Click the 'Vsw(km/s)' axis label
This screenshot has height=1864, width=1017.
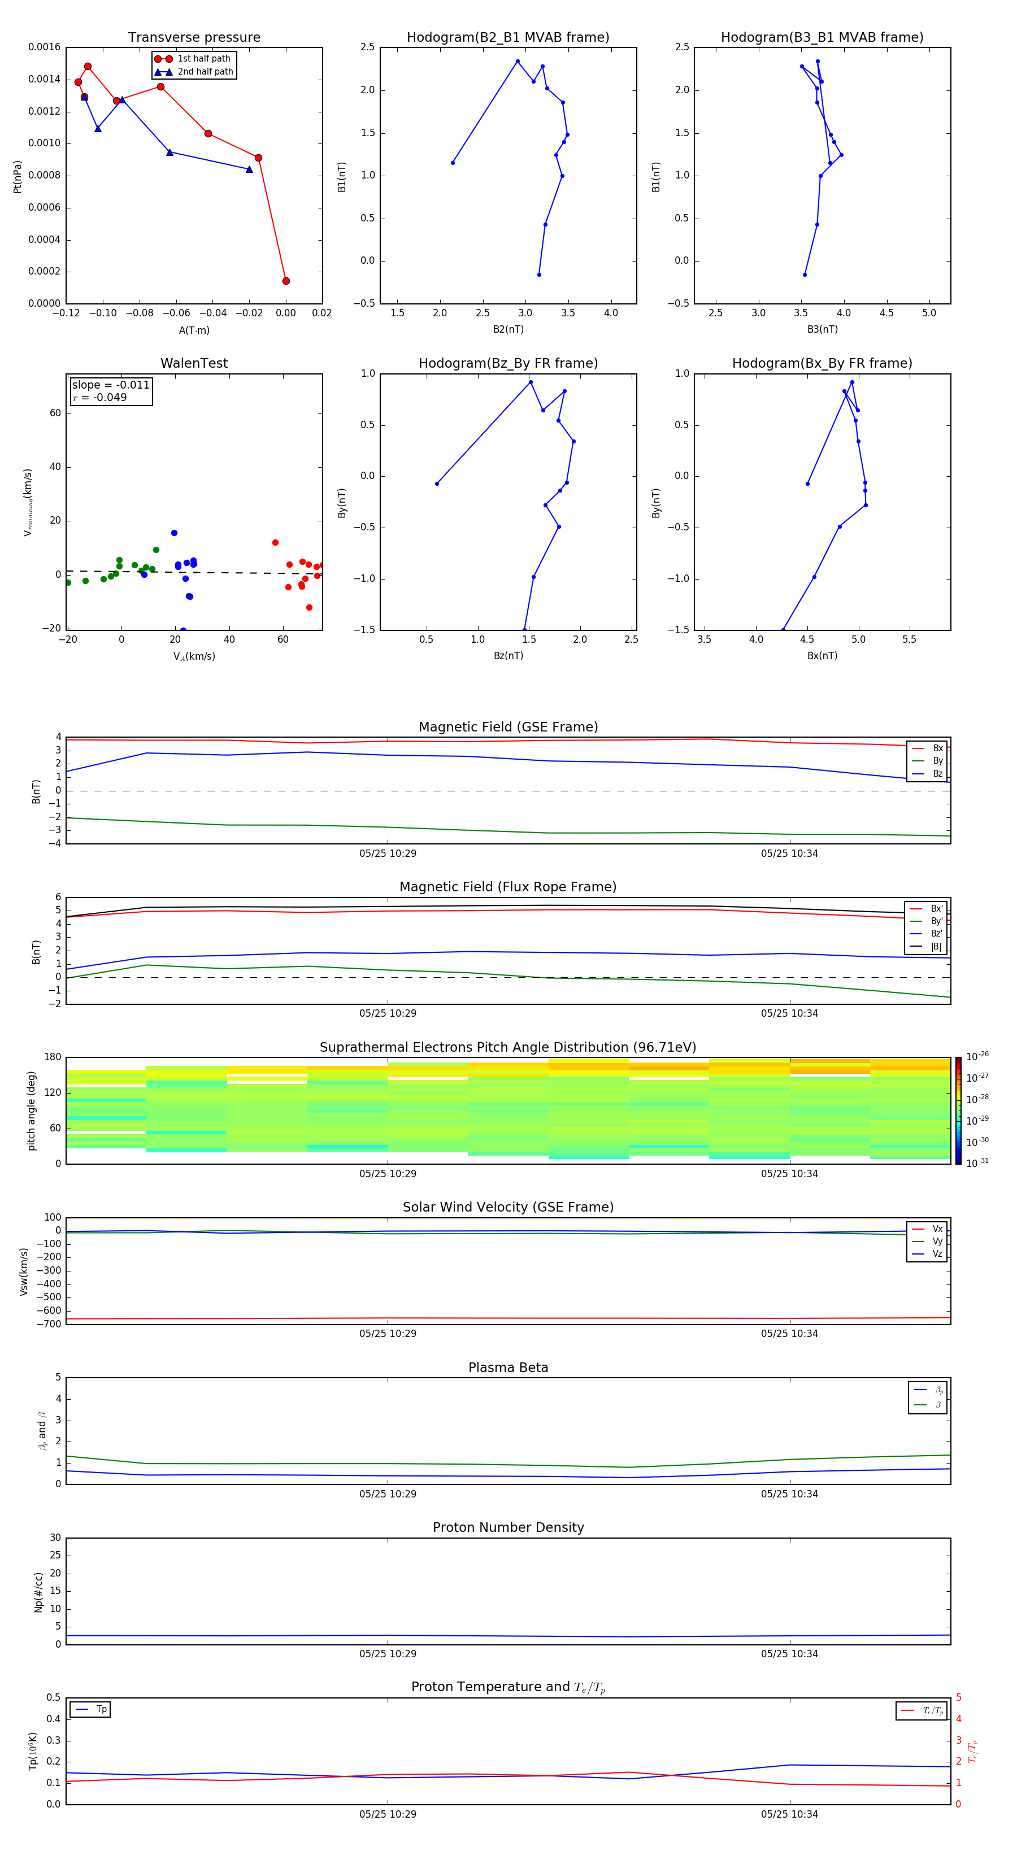tap(24, 1271)
